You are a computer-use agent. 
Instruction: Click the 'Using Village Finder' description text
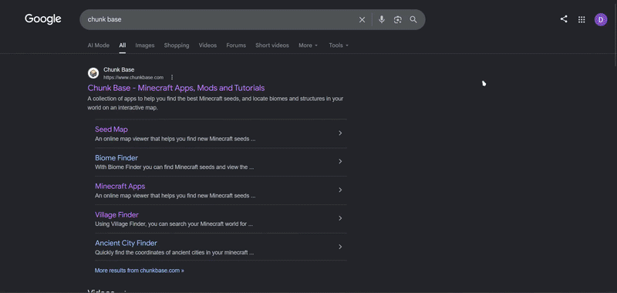(x=174, y=224)
